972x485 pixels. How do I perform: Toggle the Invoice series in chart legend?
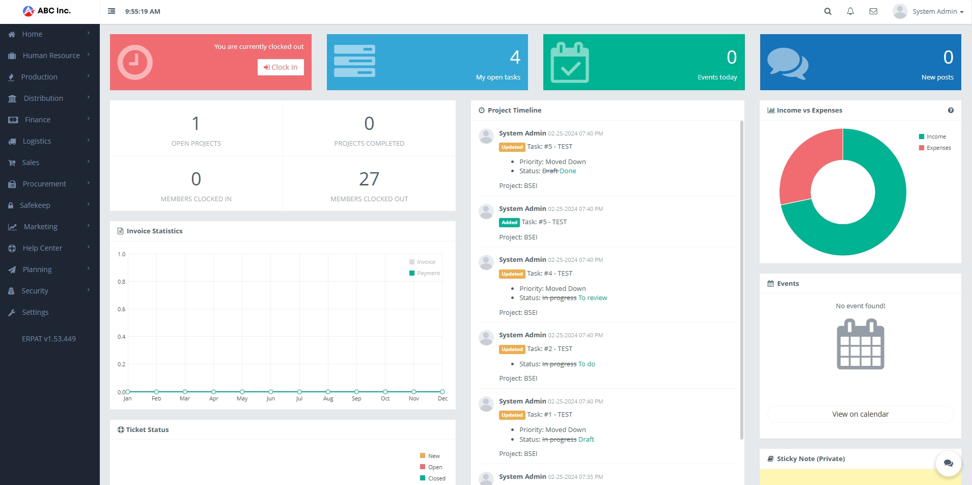coord(422,262)
